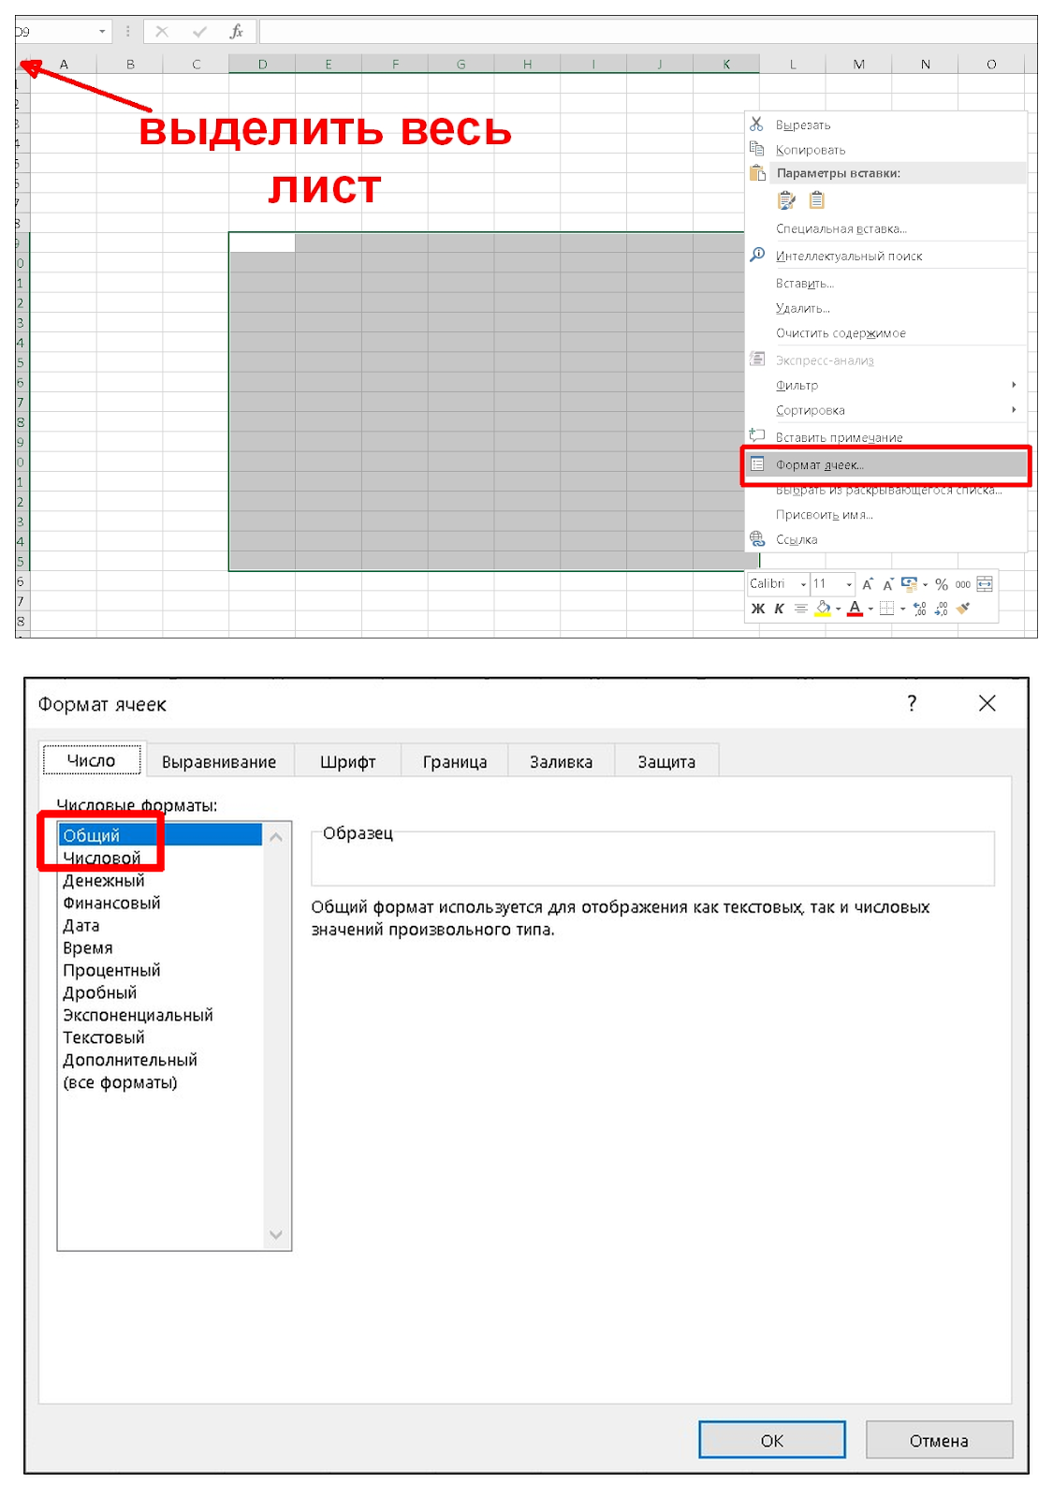Click the keep source formatting paste icon
1053x1498 pixels.
[x=787, y=200]
